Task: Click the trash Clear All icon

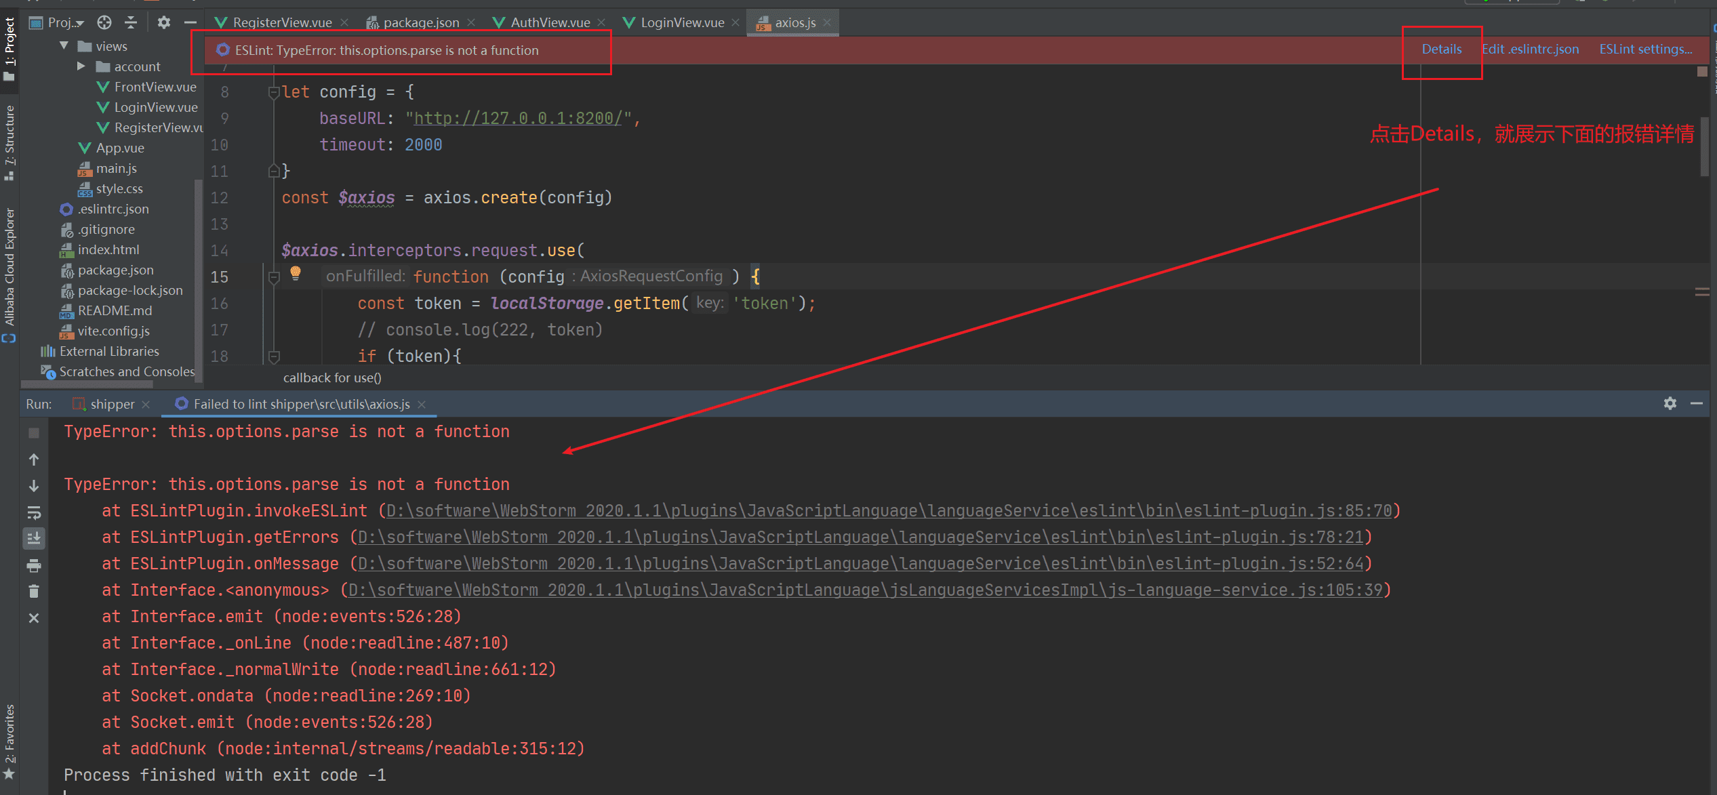Action: click(34, 592)
